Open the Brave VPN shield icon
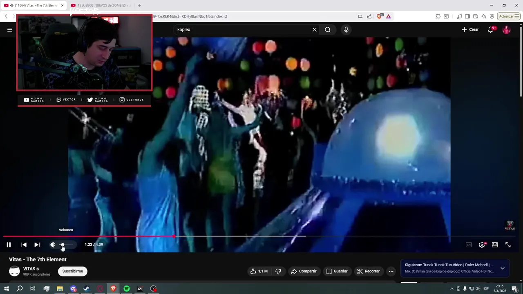Image resolution: width=523 pixels, height=294 pixels. click(x=492, y=16)
